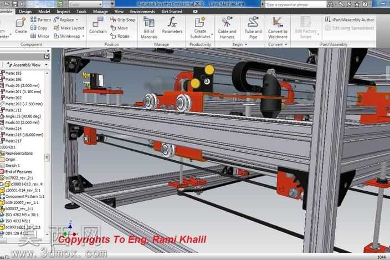390x260 pixels.
Task: Select the Grip Snap tool
Action: point(123,19)
